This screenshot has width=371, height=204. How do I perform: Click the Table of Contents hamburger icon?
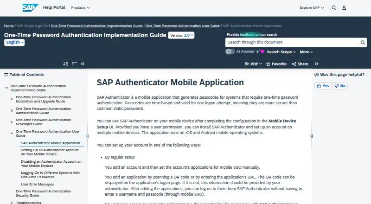tap(6, 75)
